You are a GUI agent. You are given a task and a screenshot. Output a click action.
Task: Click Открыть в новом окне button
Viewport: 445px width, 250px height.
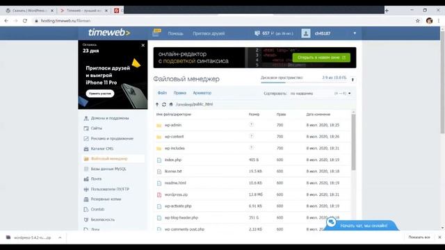click(x=321, y=58)
